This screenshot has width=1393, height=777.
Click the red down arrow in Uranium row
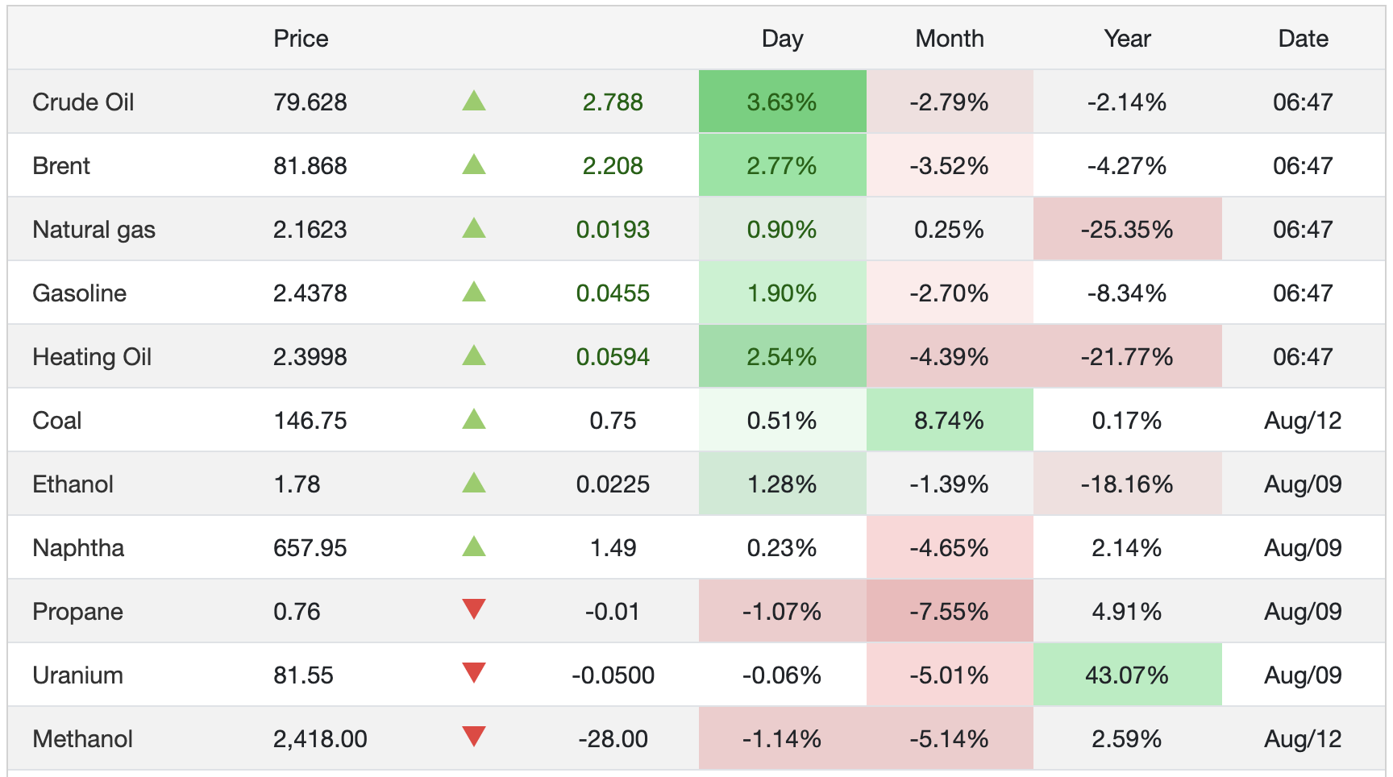click(474, 673)
